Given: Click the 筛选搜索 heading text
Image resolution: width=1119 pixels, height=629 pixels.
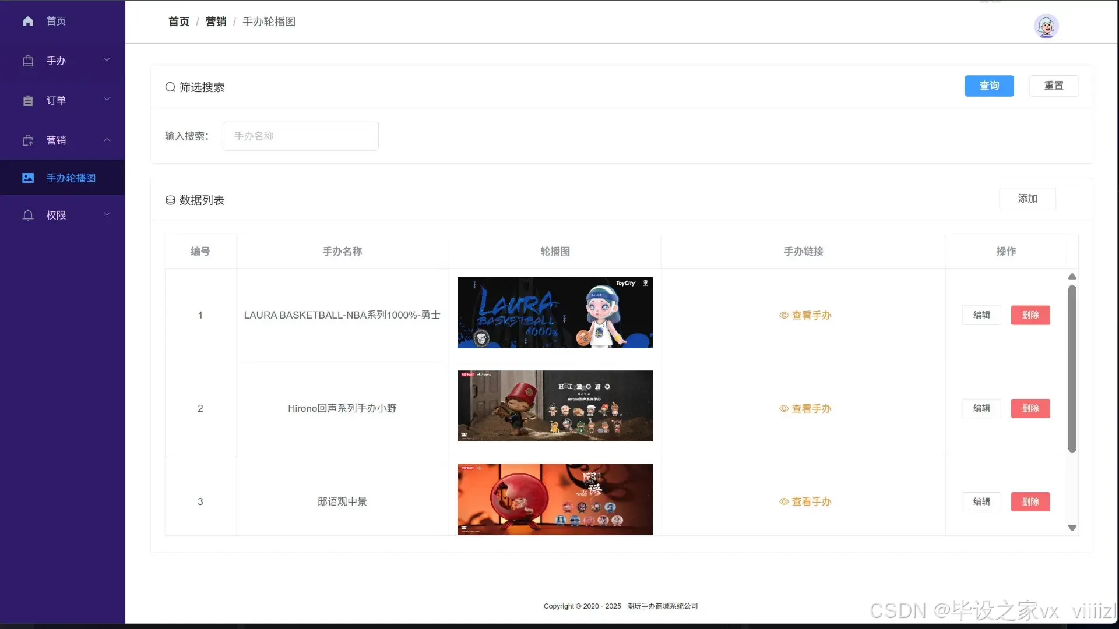Looking at the screenshot, I should pos(202,87).
